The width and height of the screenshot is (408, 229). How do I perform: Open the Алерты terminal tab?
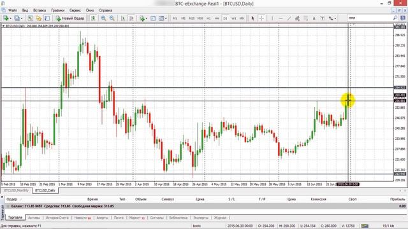click(102, 218)
